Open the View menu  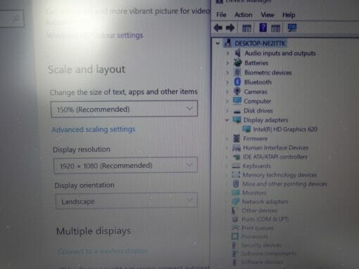pyautogui.click(x=267, y=15)
